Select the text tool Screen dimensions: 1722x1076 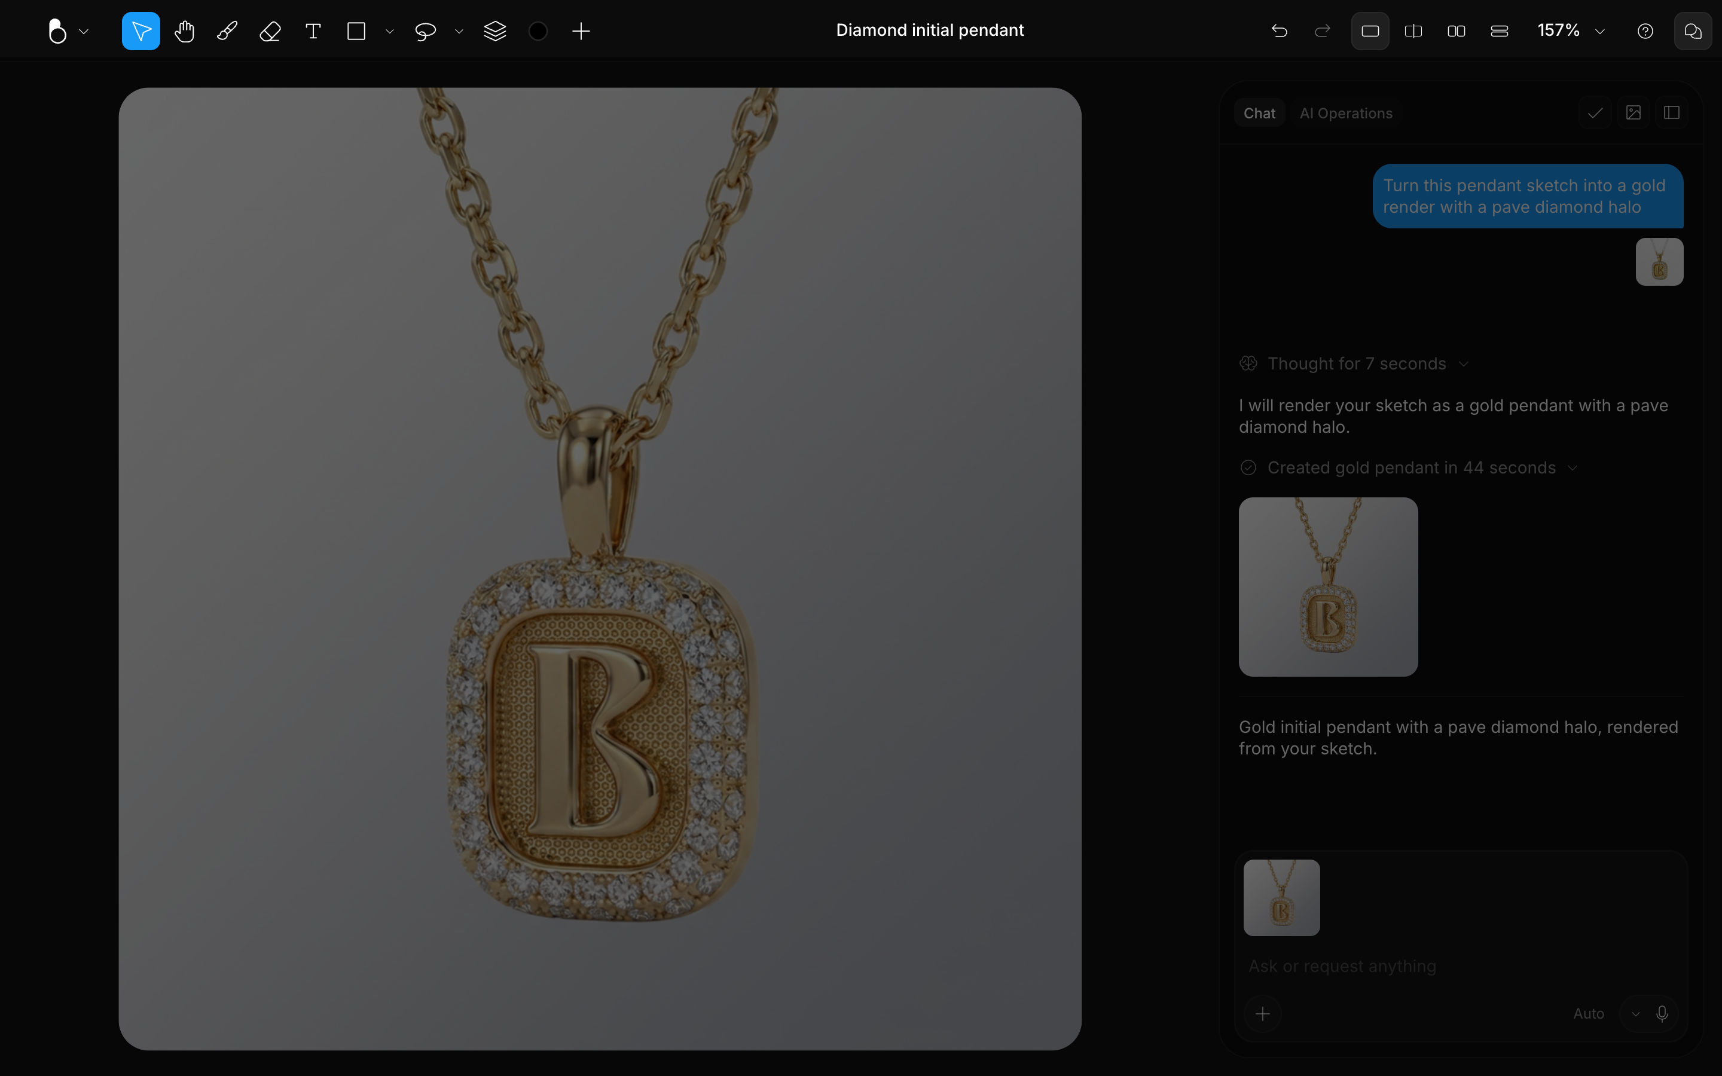tap(313, 30)
